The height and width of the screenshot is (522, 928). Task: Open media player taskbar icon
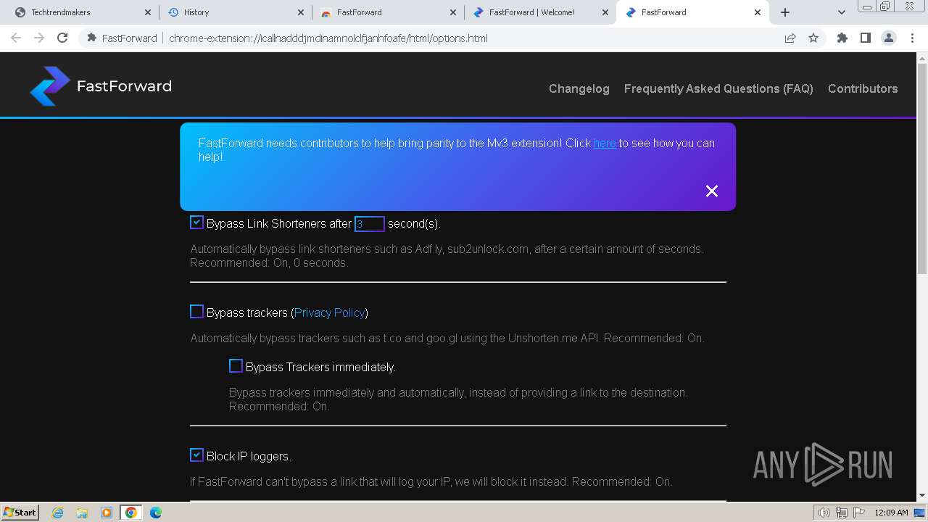click(107, 513)
